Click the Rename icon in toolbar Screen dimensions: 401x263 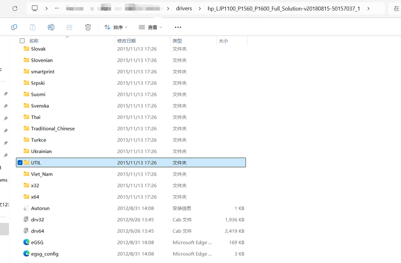click(51, 27)
